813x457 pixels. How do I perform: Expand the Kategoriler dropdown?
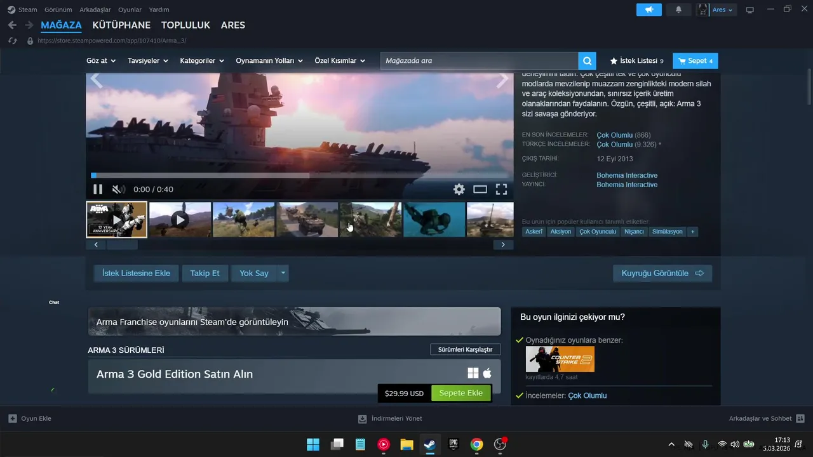[x=202, y=61]
